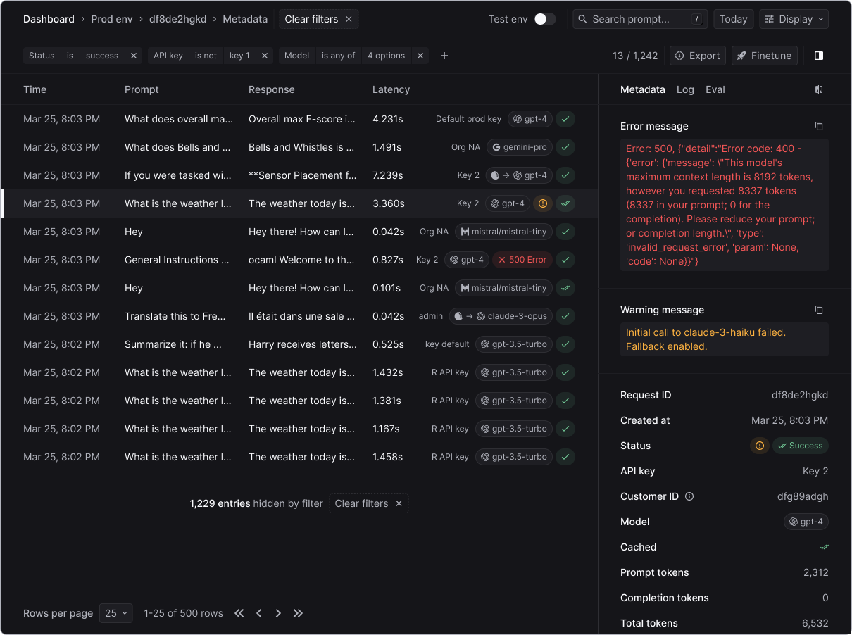852x635 pixels.
Task: Click the Customer ID info icon
Action: [x=689, y=496]
